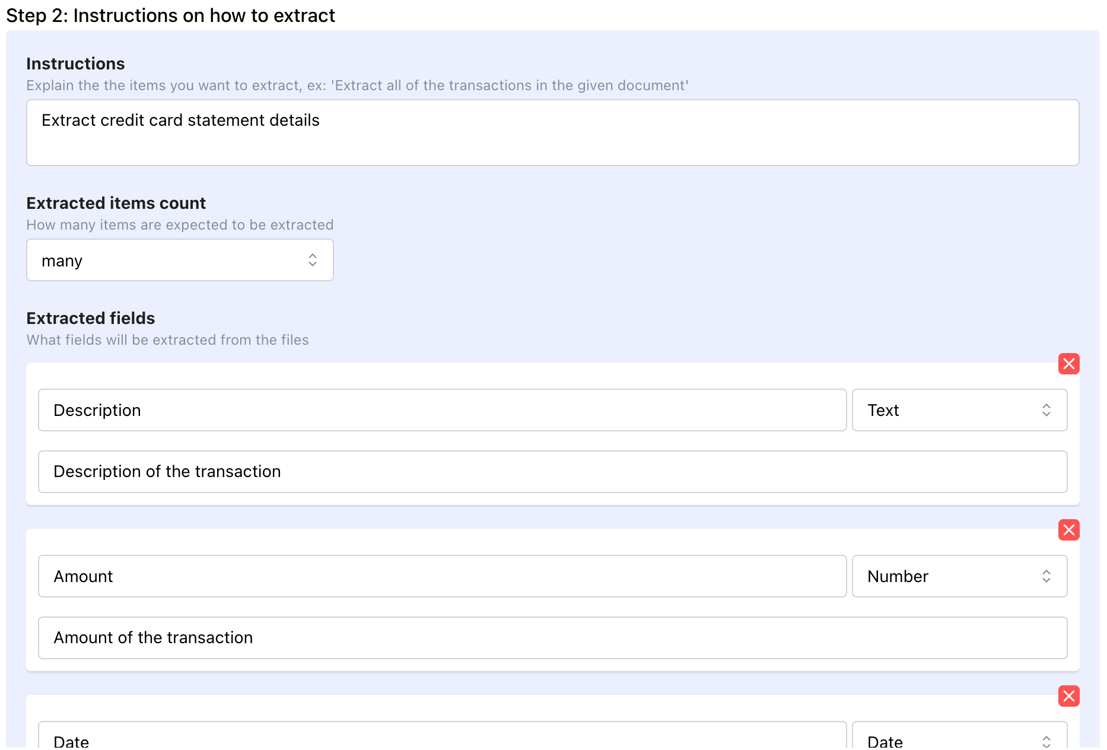Remove the Description extracted field
Screen dimensions: 1107x750
(1068, 364)
